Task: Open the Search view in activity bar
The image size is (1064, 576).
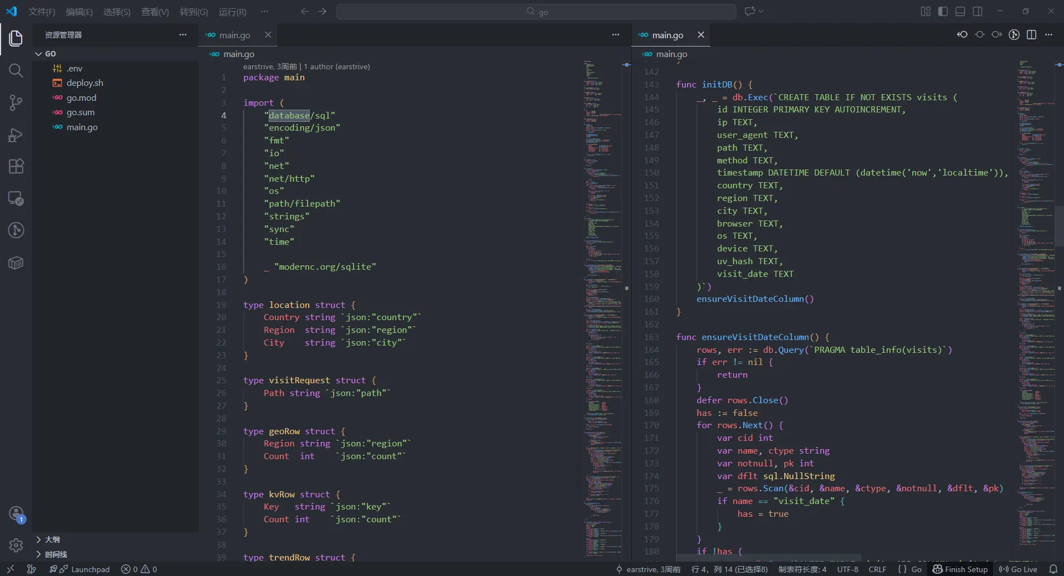Action: click(x=16, y=70)
